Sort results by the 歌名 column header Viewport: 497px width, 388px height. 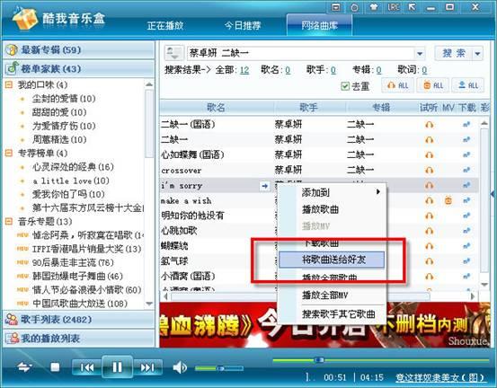[217, 108]
